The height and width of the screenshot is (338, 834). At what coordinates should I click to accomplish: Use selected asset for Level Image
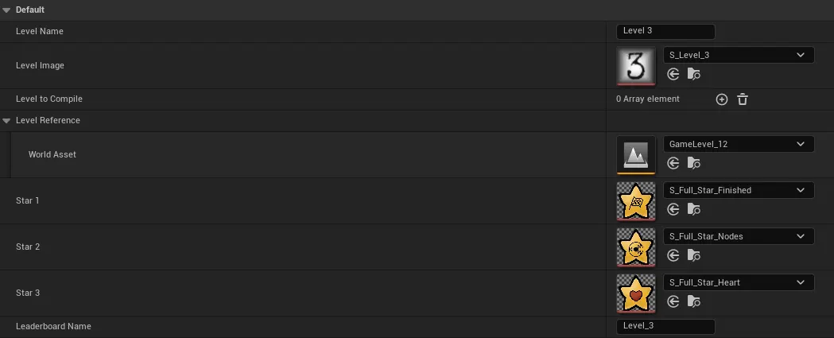coord(673,74)
